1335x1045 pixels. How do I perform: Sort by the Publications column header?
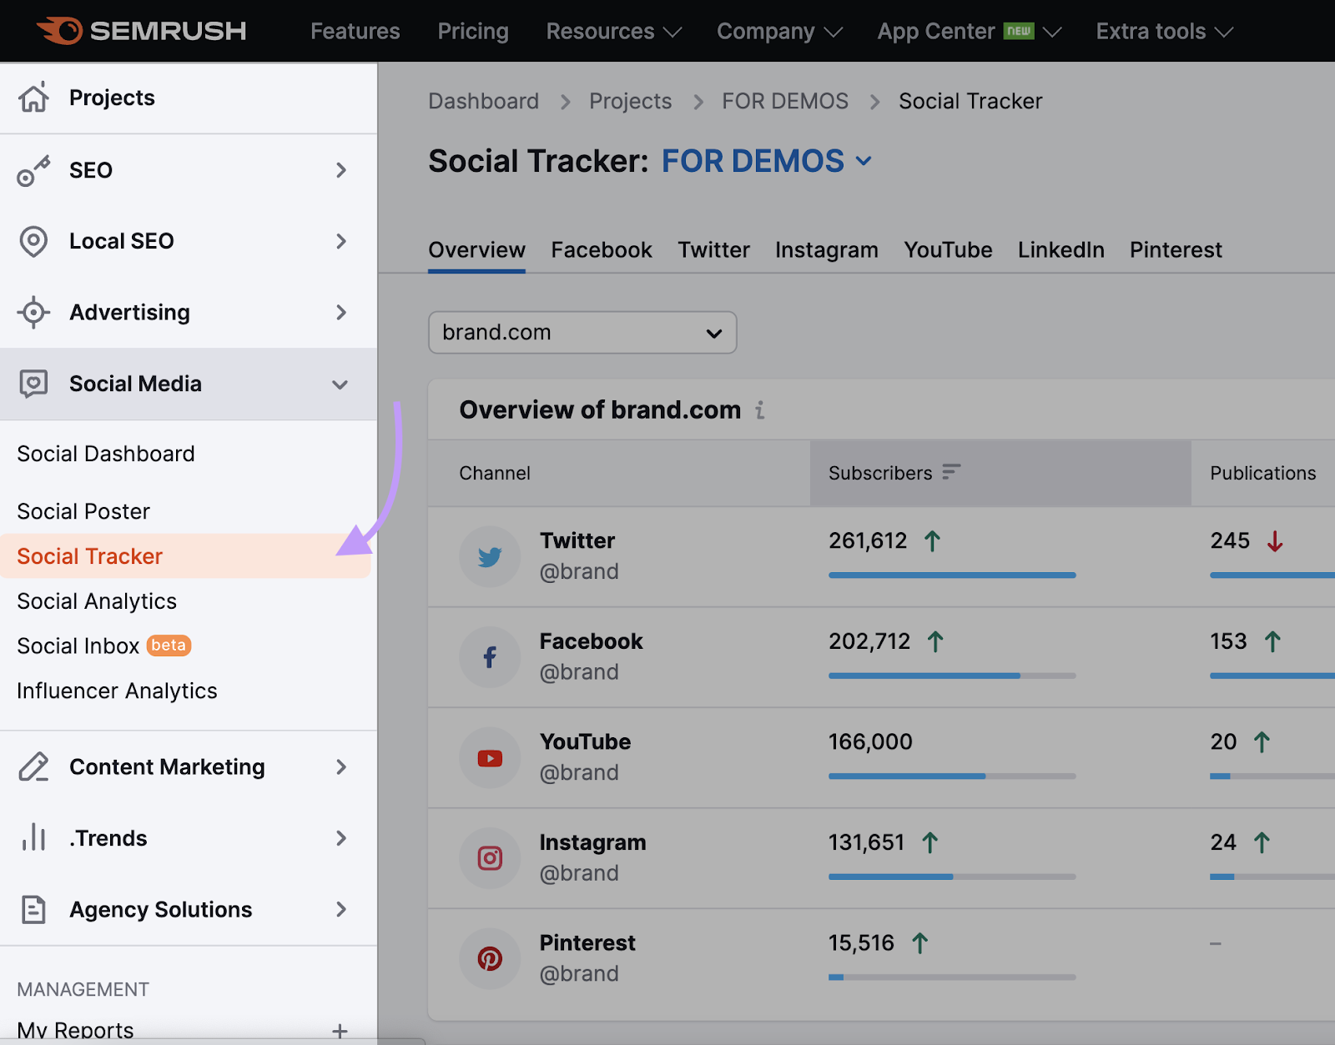[x=1263, y=473]
